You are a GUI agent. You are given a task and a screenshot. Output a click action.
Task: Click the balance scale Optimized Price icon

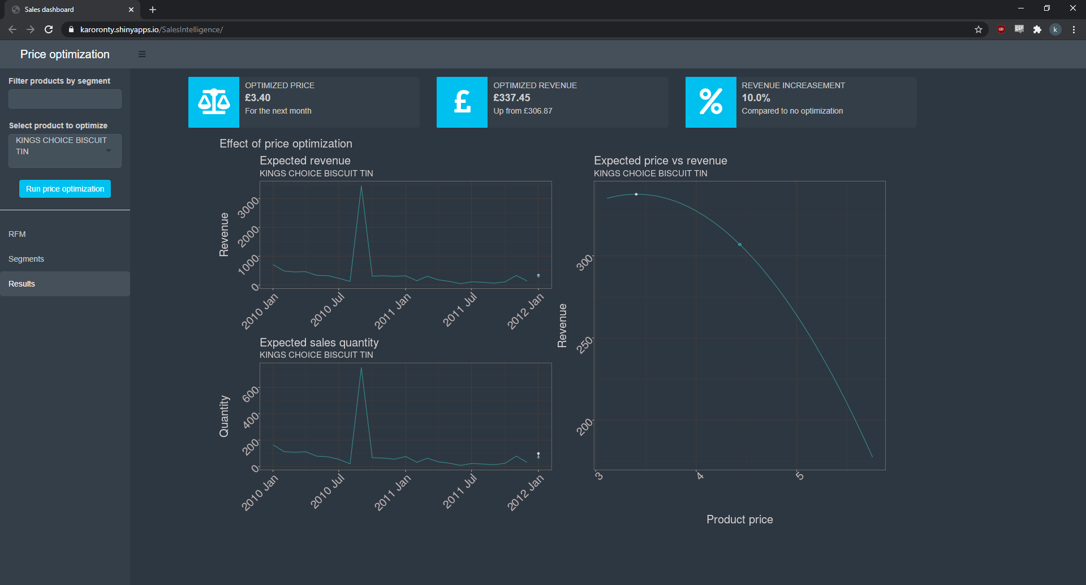(214, 102)
